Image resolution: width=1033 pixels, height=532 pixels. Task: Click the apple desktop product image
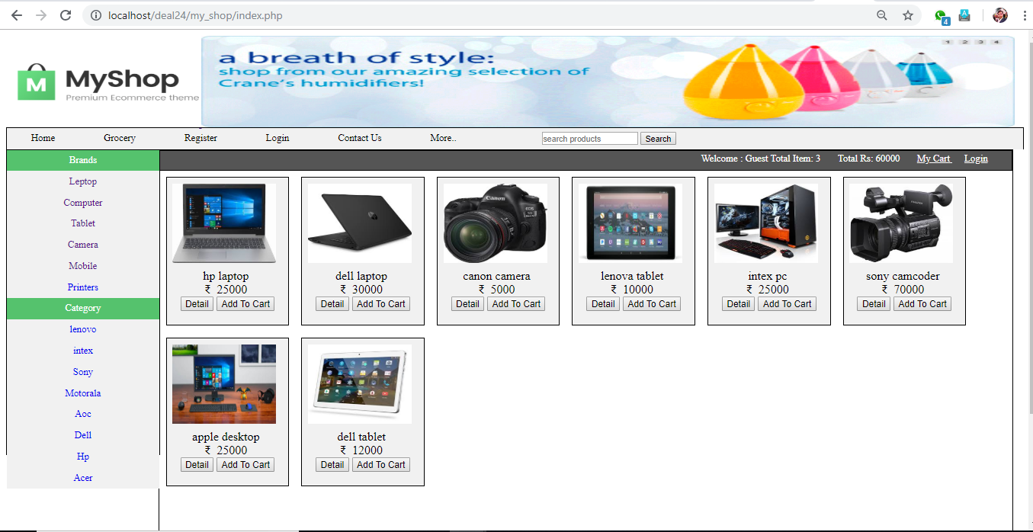(x=224, y=384)
